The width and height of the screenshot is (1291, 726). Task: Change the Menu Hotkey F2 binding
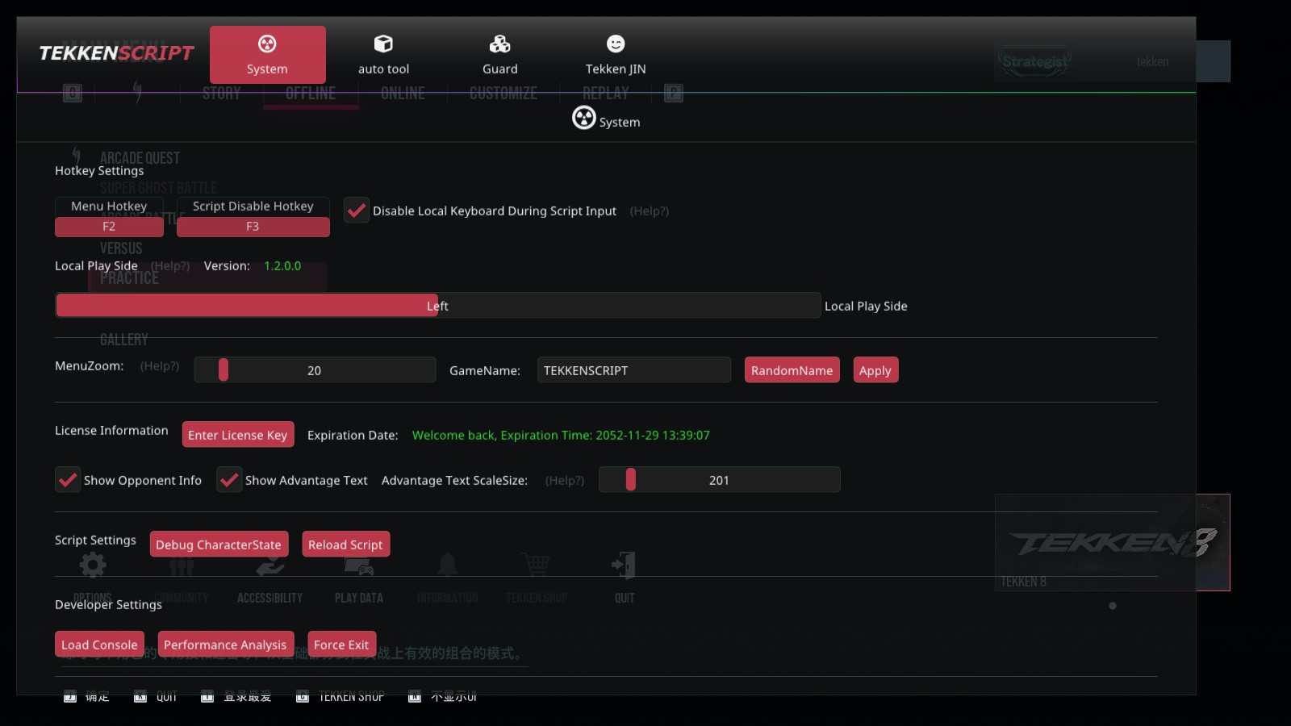click(x=109, y=227)
